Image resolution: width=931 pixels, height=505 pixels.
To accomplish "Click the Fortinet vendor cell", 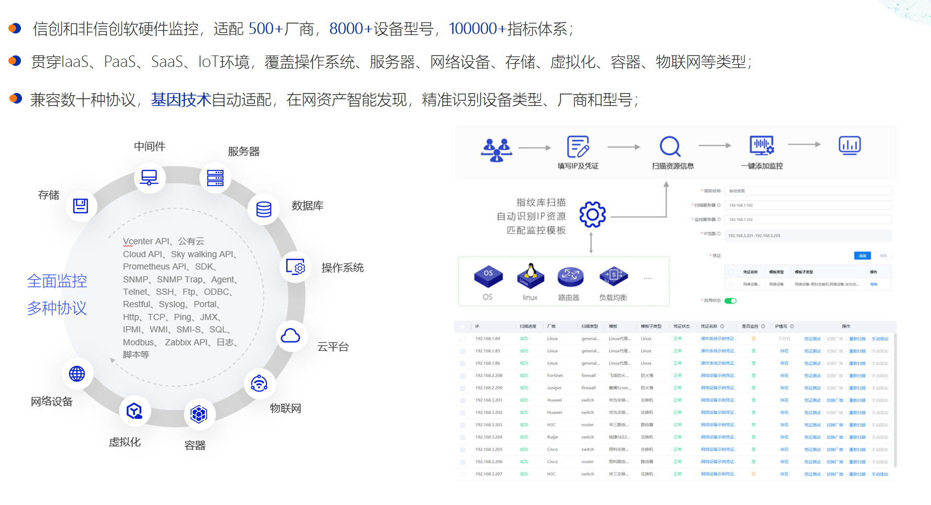I will (x=555, y=376).
